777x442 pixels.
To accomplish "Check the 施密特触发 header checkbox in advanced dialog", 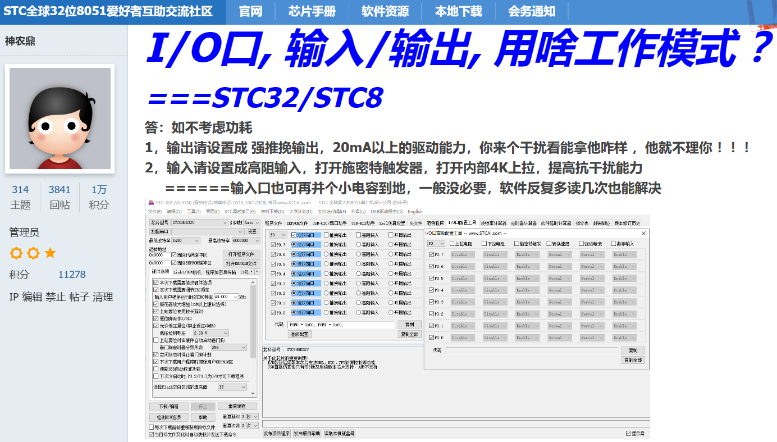I will [x=517, y=244].
